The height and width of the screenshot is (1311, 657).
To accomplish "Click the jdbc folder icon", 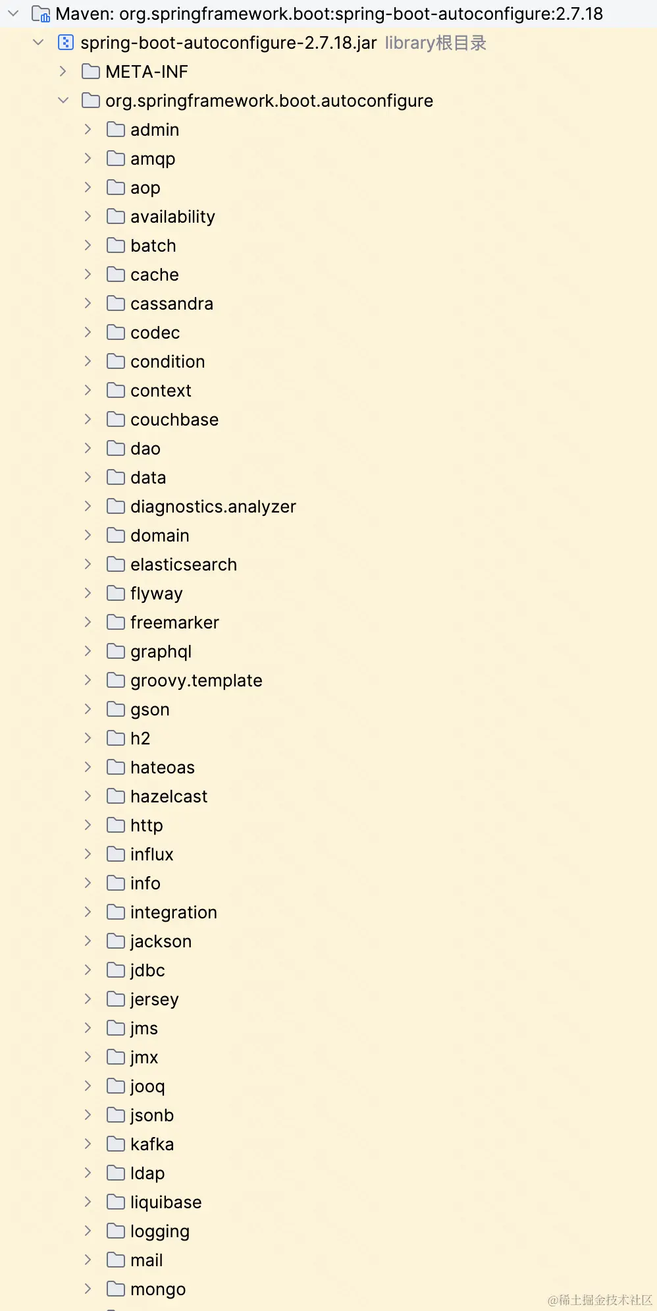I will 116,970.
